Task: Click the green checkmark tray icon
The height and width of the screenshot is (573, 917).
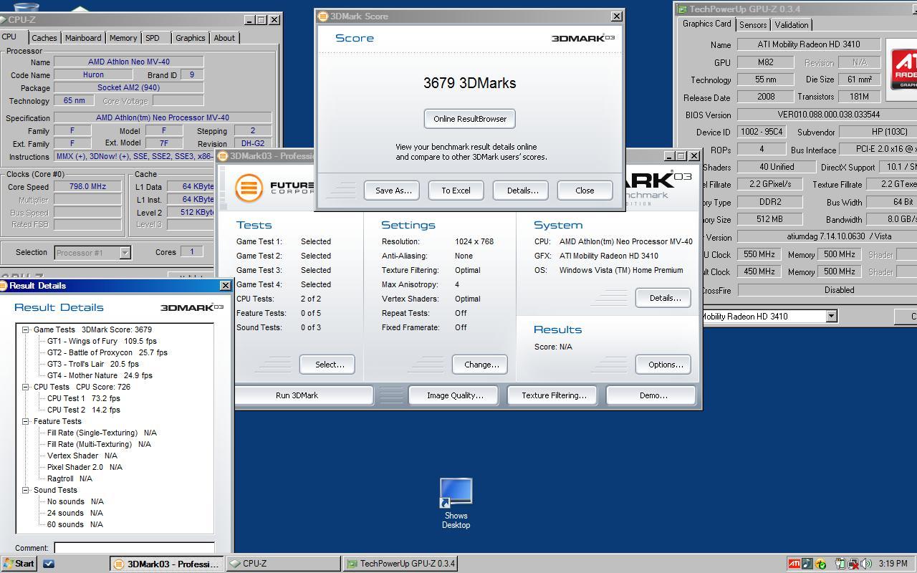Action: click(820, 564)
